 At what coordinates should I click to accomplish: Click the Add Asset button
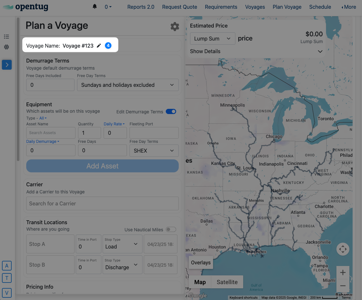(x=102, y=166)
